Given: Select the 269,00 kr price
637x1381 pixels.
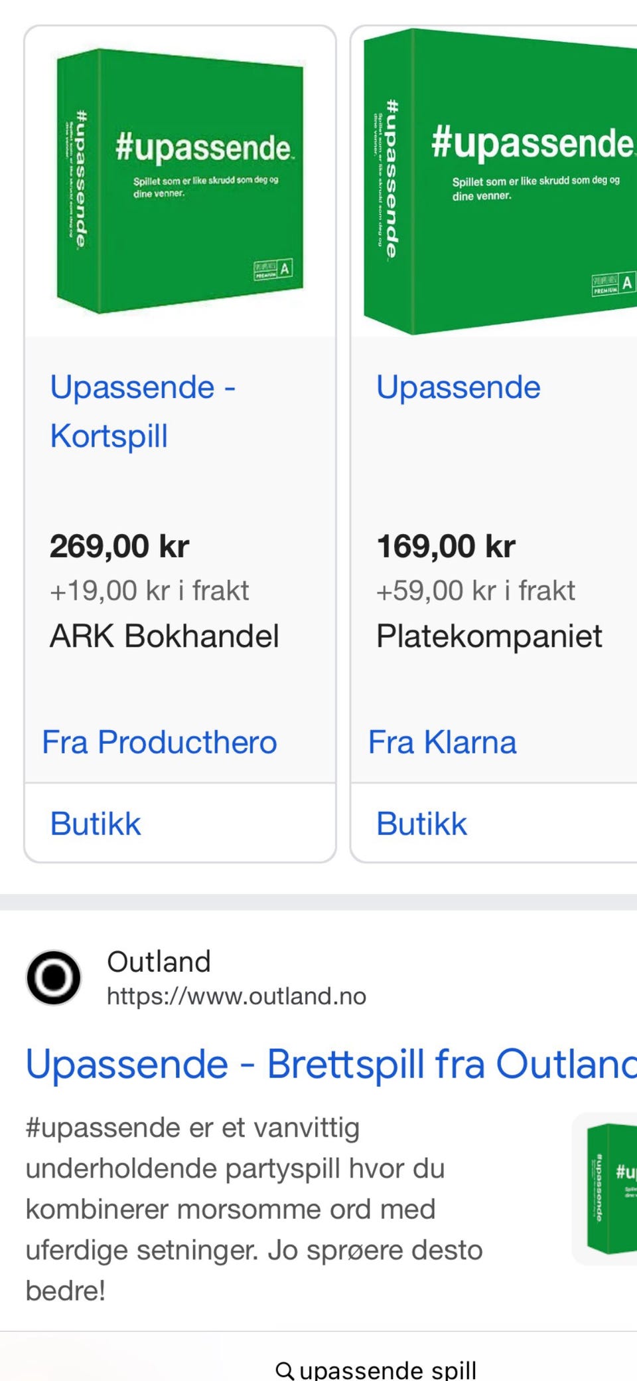Looking at the screenshot, I should pyautogui.click(x=119, y=546).
